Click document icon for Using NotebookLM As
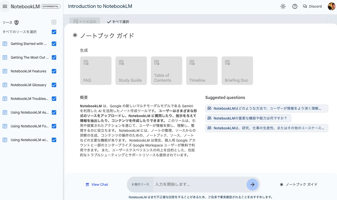 [x=5, y=112]
